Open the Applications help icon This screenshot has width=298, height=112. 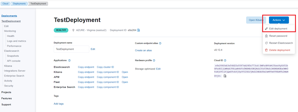[69, 60]
